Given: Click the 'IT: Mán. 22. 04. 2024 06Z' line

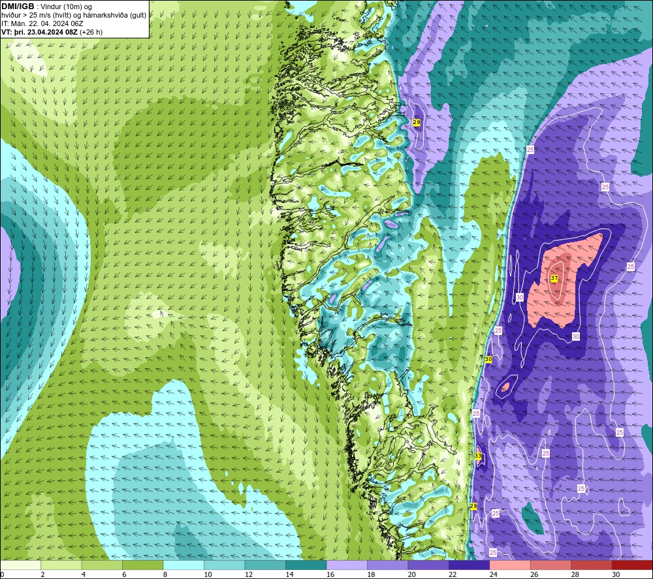Looking at the screenshot, I should click(42, 23).
